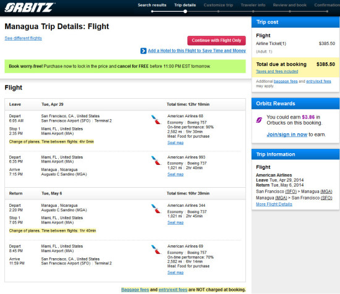Click the purple Orbucks rewards icon
This screenshot has width=340, height=294.
[259, 120]
